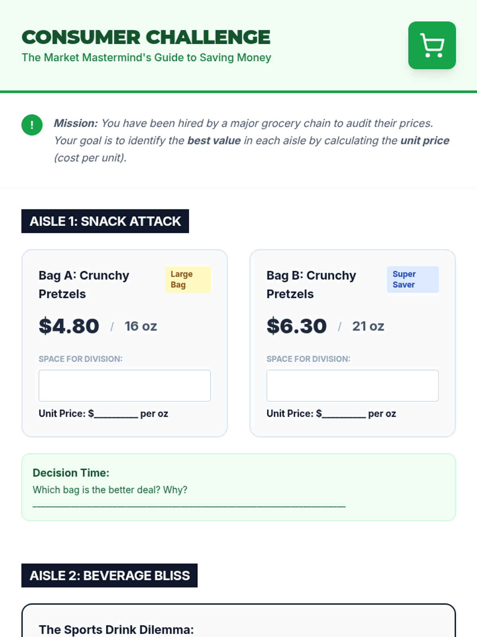The width and height of the screenshot is (477, 637).
Task: Click the $6.30 price on Bag B
Action: [297, 326]
